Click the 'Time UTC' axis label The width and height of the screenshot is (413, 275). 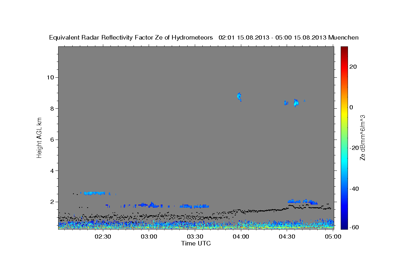[196, 243]
